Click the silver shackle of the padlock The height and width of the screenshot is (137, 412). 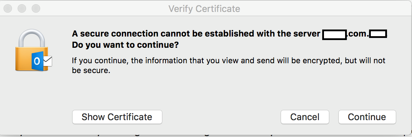pos(32,39)
